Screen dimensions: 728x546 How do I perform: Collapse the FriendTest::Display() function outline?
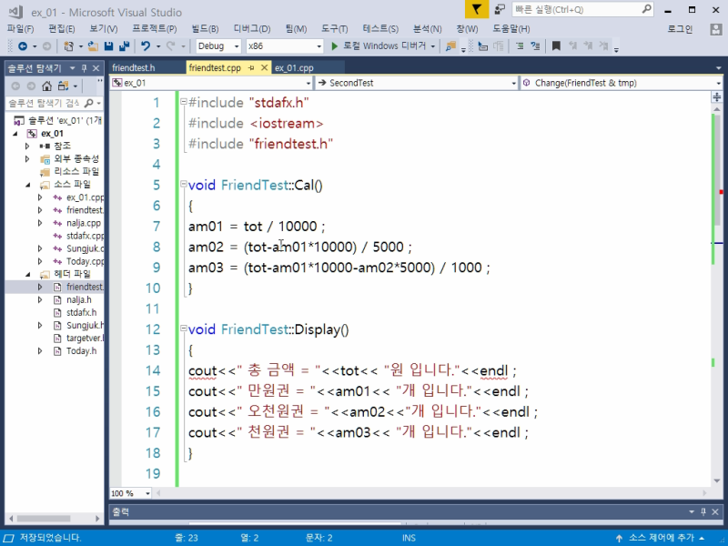pyautogui.click(x=184, y=329)
